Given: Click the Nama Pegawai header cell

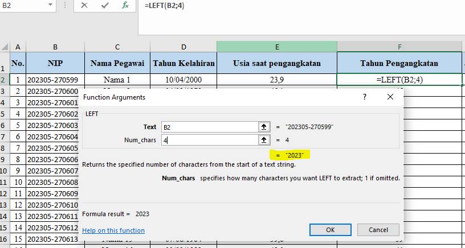Looking at the screenshot, I should click(x=117, y=63).
